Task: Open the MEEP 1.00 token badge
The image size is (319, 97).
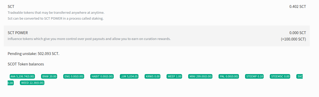Action: (174, 76)
